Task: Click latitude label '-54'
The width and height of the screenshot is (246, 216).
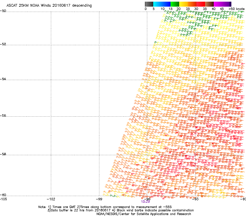Action: 3,79
